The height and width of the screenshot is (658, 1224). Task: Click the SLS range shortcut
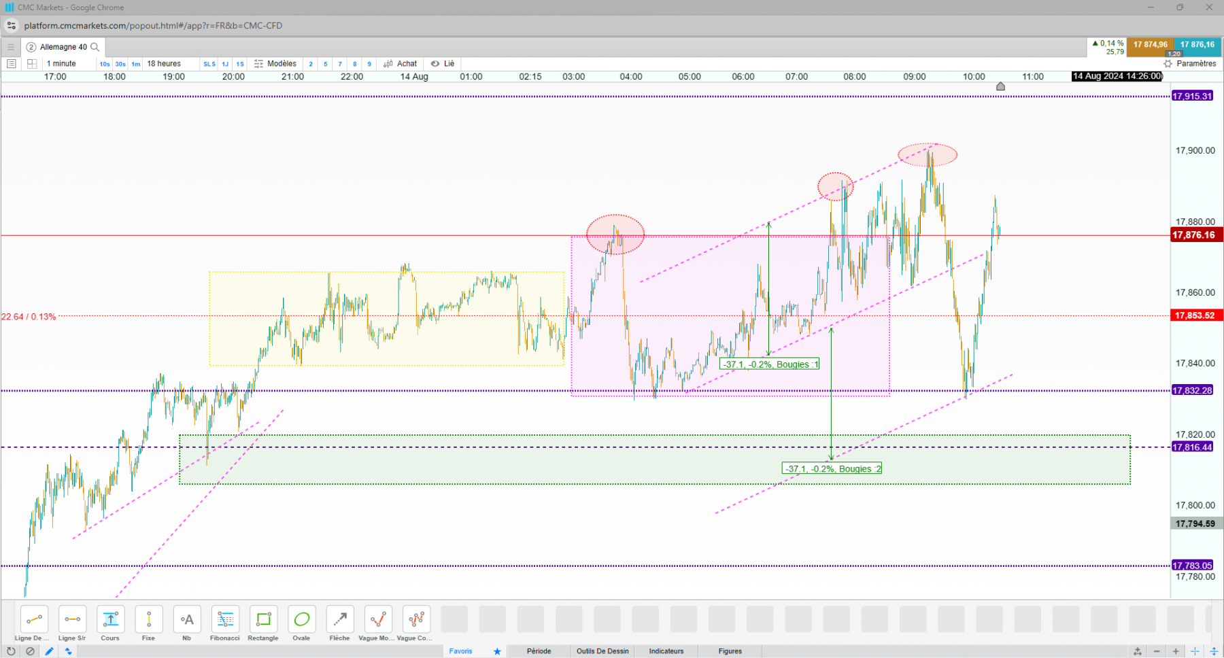[209, 64]
